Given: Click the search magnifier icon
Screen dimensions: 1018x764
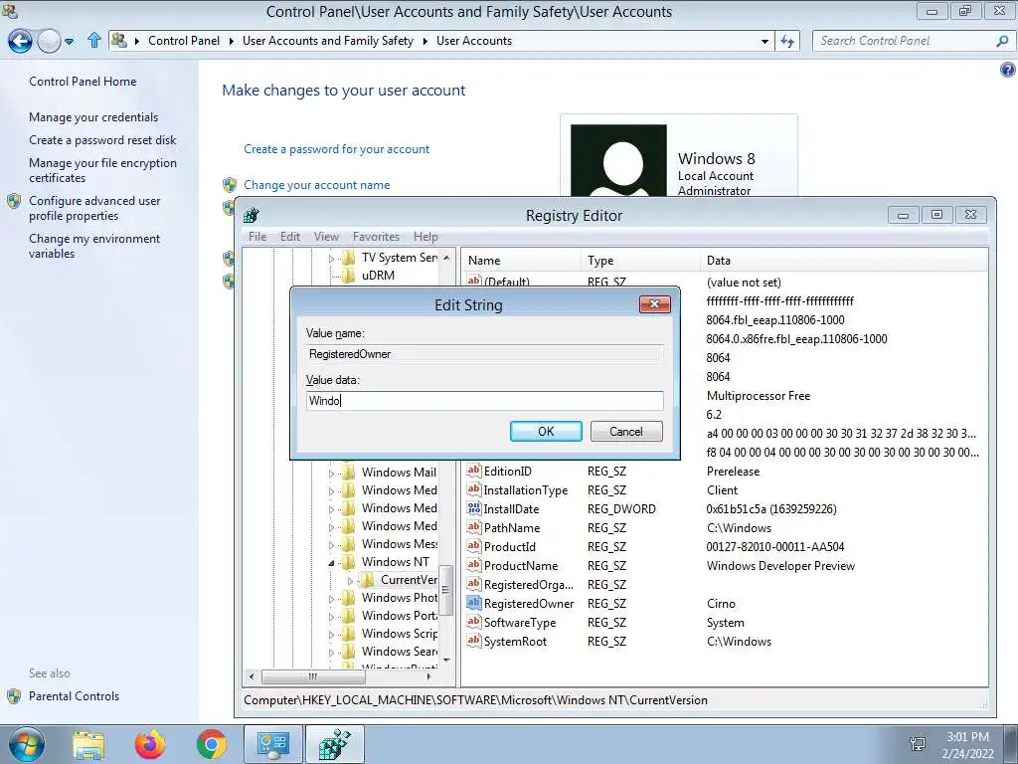Looking at the screenshot, I should (x=1002, y=41).
